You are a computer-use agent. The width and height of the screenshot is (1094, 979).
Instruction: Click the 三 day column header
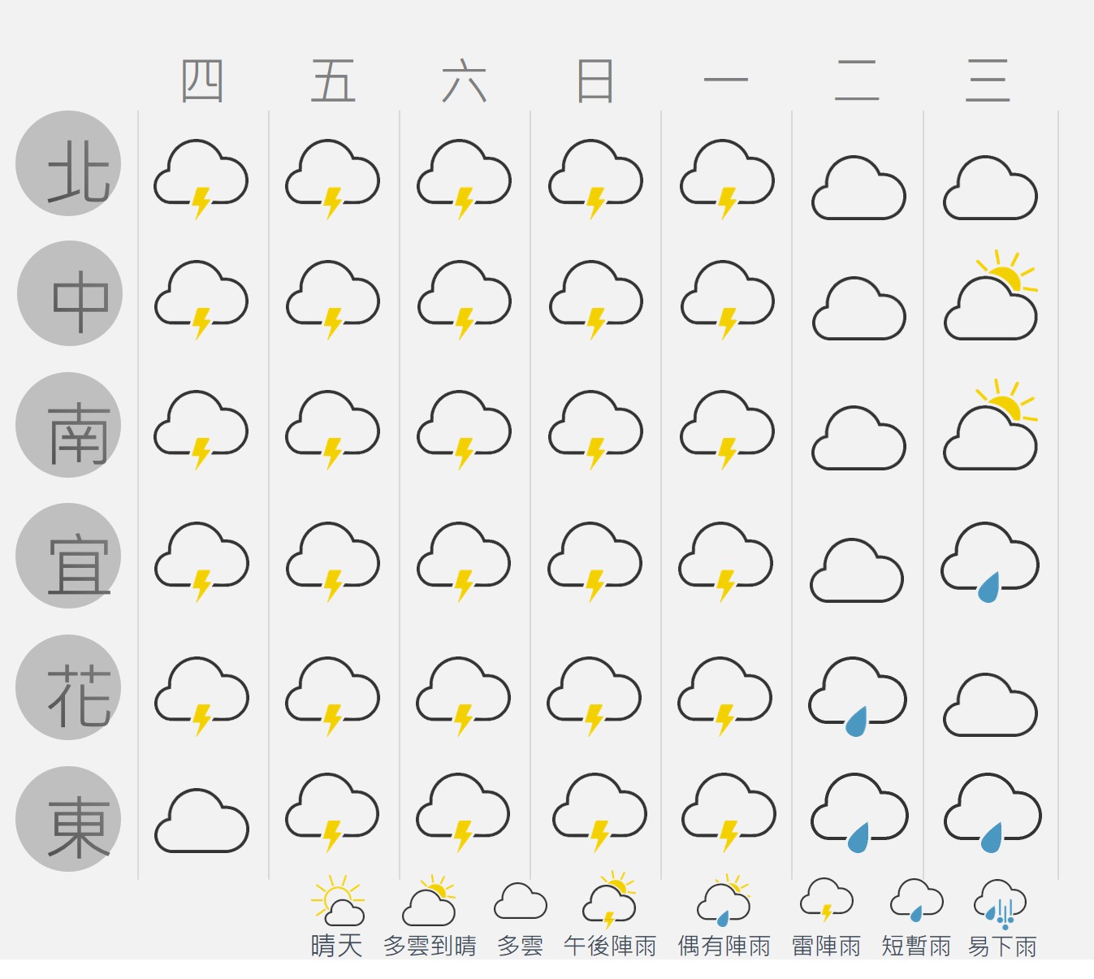pyautogui.click(x=988, y=81)
